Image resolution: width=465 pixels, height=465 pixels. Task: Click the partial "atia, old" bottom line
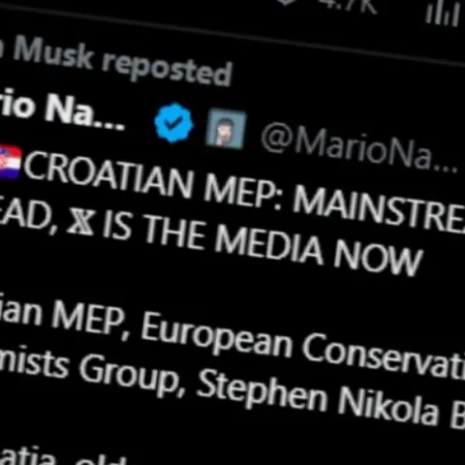(63, 457)
